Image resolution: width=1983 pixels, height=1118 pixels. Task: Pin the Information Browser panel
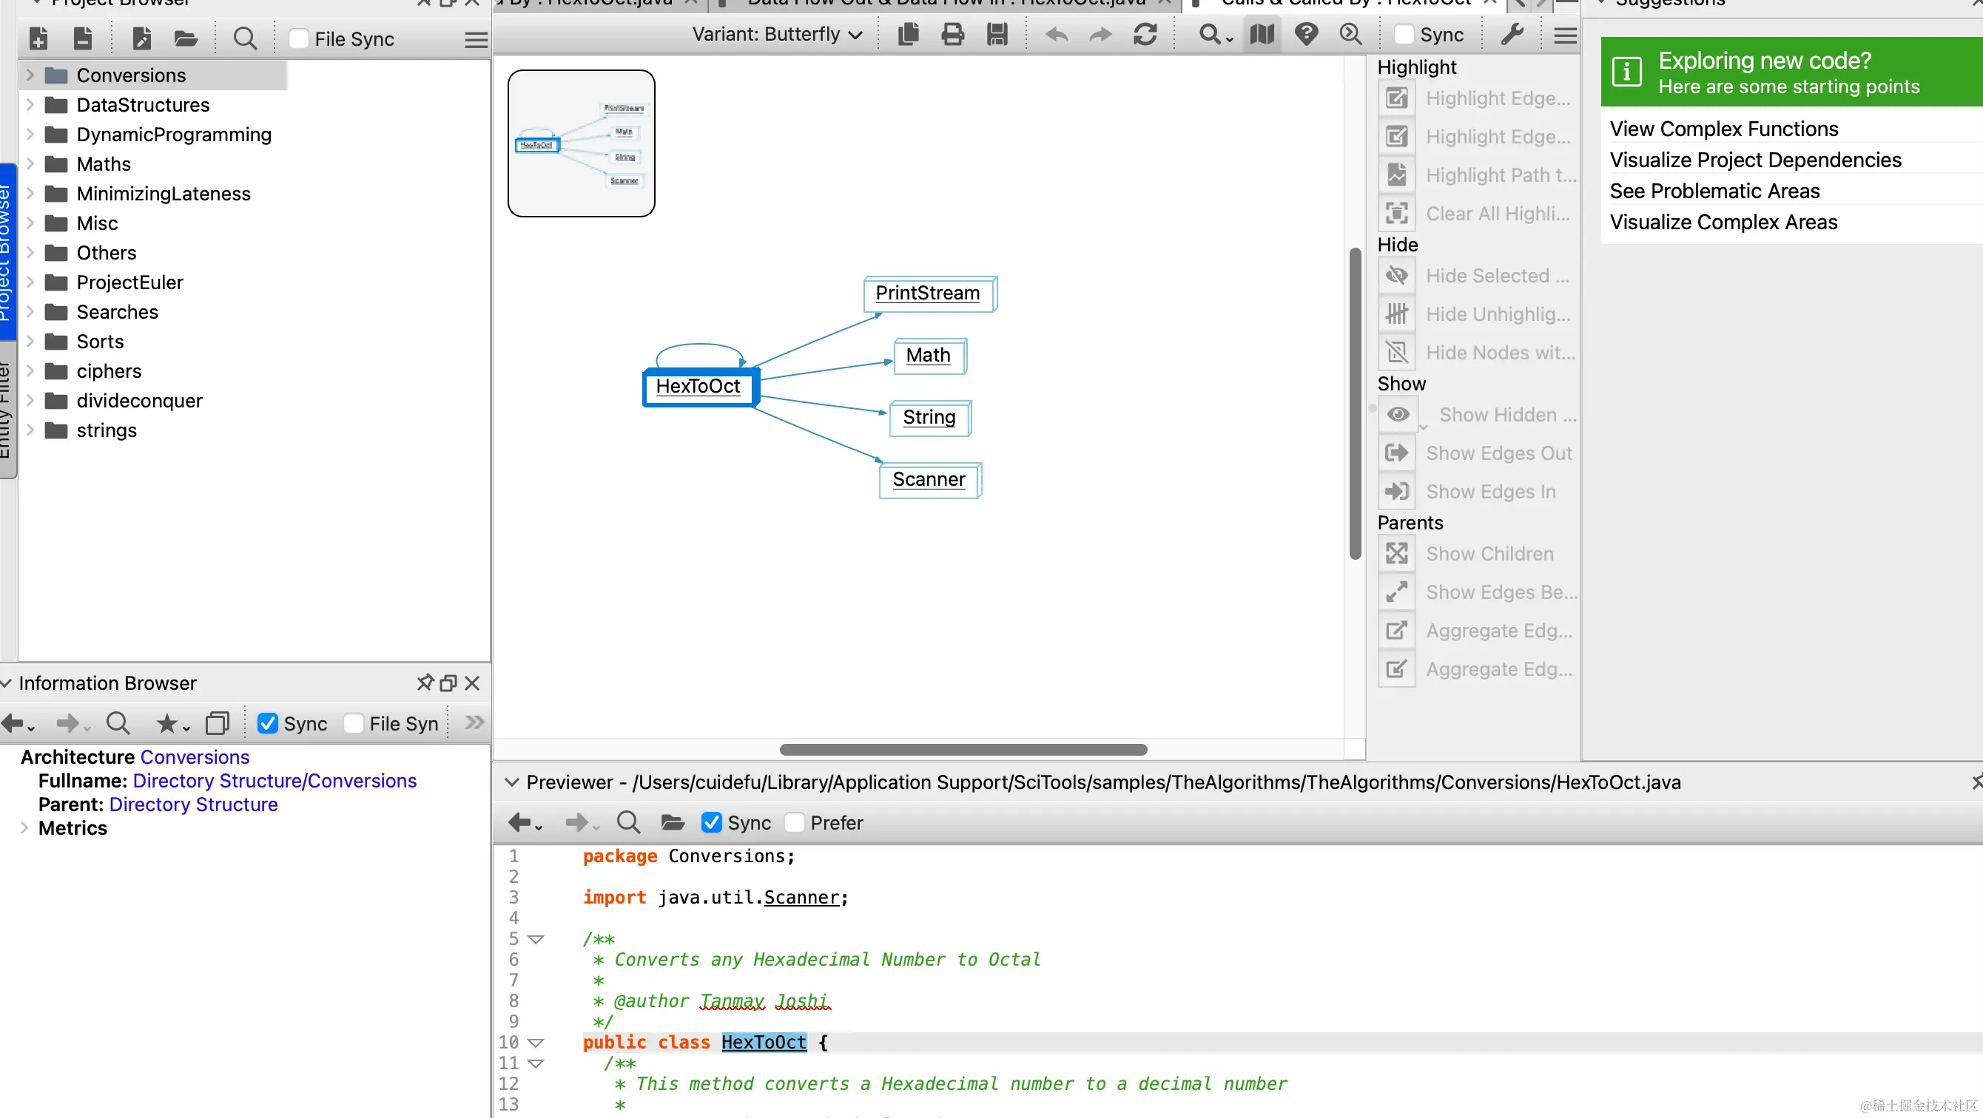425,682
